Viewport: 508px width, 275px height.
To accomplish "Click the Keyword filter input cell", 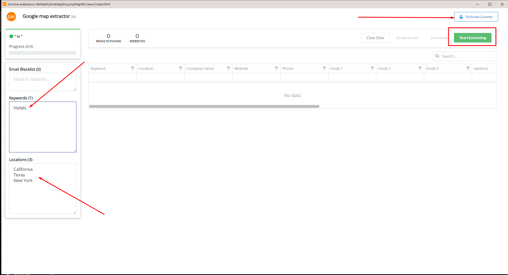I will [x=112, y=78].
